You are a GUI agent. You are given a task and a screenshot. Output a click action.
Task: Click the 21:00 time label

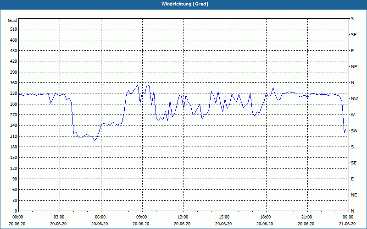coord(307,217)
